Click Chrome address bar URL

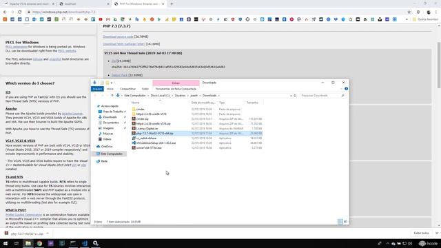[x=64, y=12]
